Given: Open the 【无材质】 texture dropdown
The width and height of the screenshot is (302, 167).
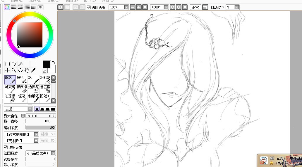Looking at the screenshot, I should point(36,141).
